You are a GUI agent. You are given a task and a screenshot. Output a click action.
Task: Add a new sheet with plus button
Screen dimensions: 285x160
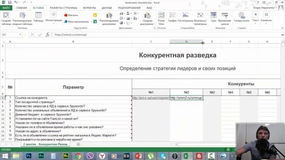(78, 144)
